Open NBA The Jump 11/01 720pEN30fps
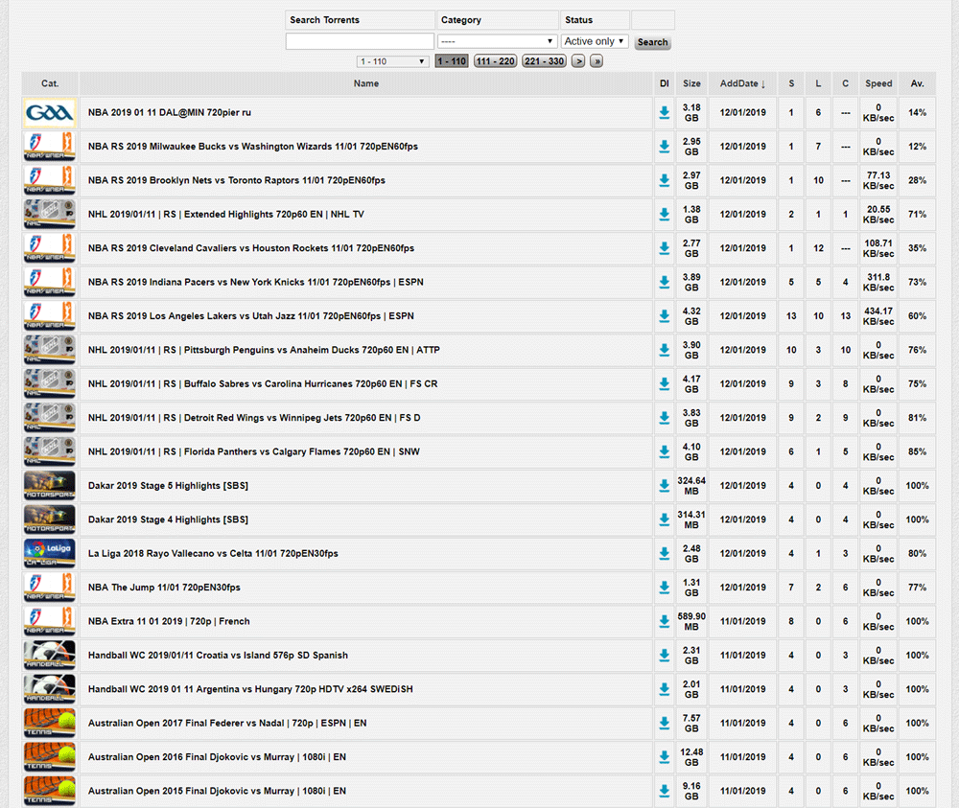959x808 pixels. click(x=164, y=588)
